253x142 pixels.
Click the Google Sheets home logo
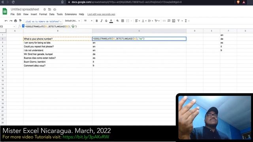pos(5,11)
